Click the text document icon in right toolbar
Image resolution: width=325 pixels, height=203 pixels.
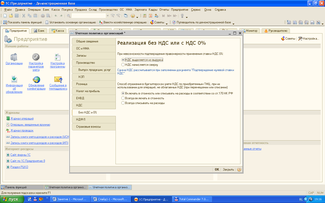point(312,22)
